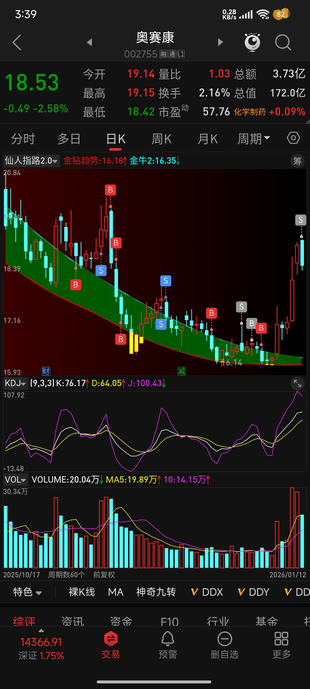
Task: Expand the 深证 index bar arrow
Action: 41,631
